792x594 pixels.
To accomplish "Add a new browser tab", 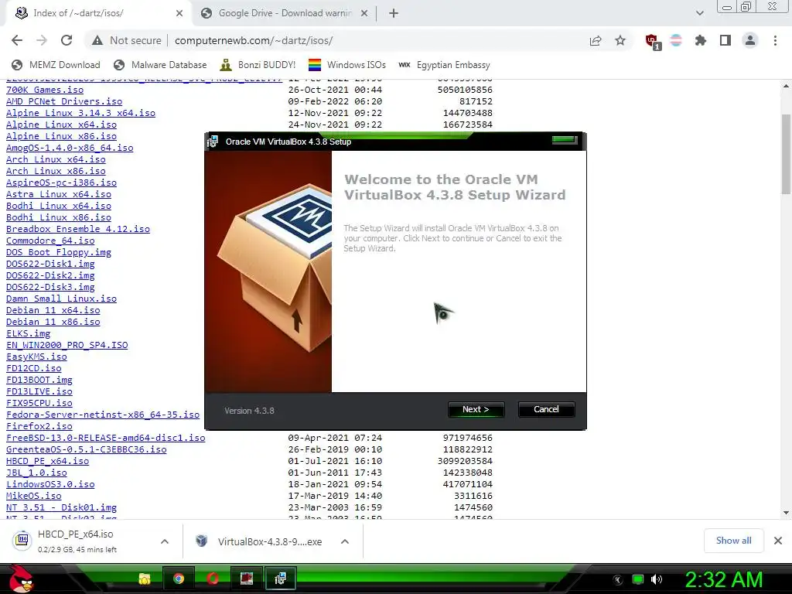I will pyautogui.click(x=394, y=14).
